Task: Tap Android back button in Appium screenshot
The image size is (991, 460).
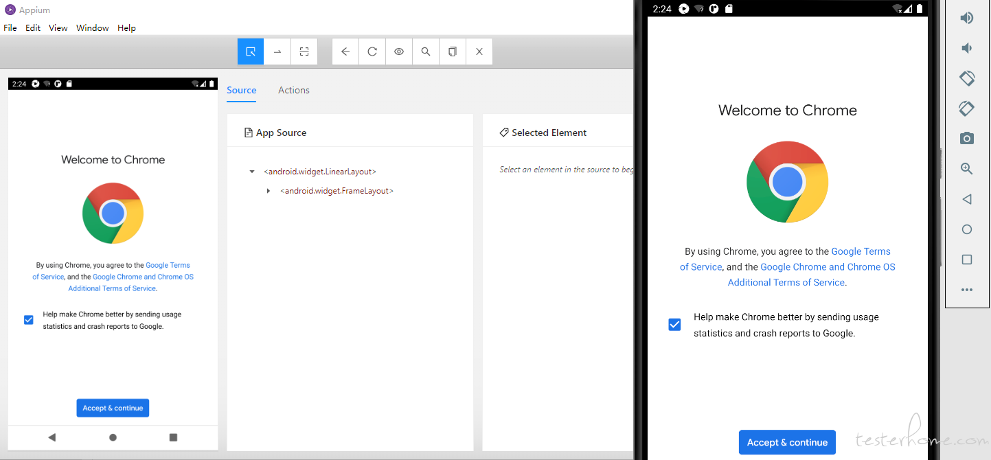Action: point(52,437)
